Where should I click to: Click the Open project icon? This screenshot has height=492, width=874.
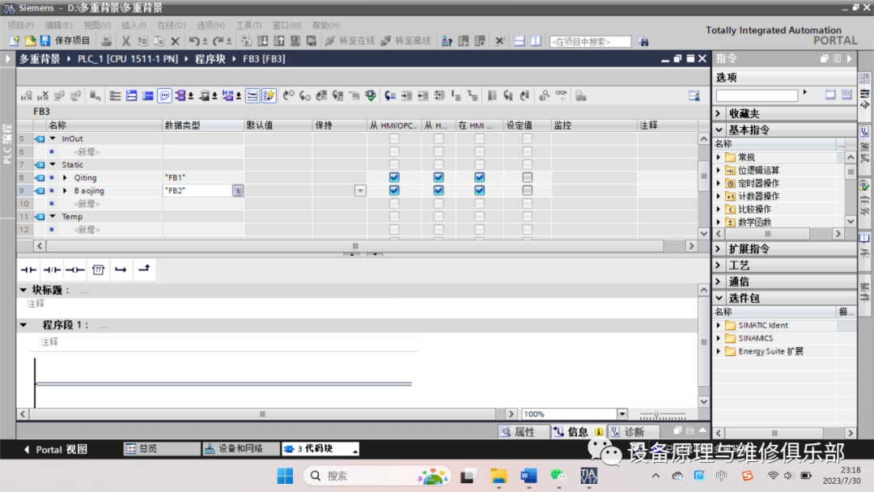click(30, 40)
